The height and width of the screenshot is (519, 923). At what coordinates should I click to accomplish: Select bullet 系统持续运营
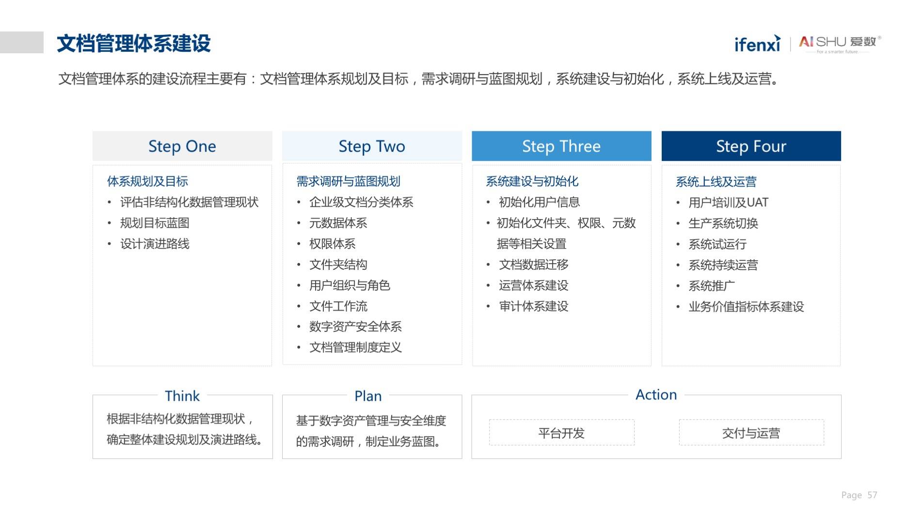click(723, 265)
